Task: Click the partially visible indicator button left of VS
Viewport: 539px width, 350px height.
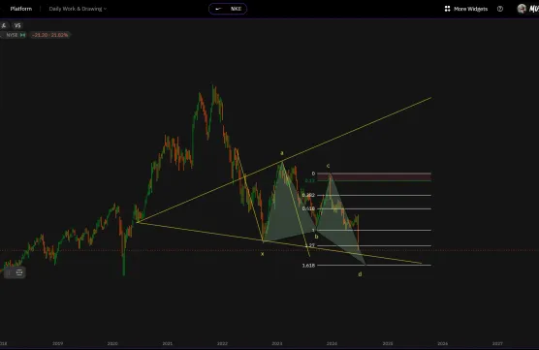Action: (x=4, y=25)
